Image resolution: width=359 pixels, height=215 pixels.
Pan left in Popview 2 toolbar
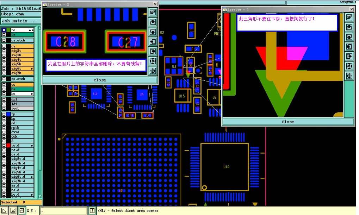point(153,41)
